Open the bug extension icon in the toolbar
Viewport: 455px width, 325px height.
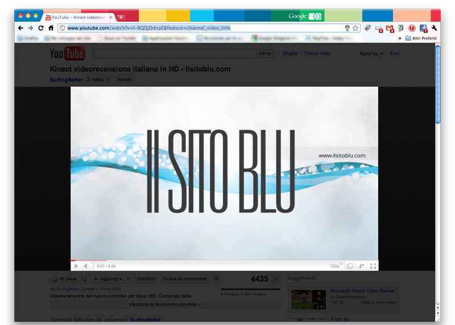(x=367, y=28)
